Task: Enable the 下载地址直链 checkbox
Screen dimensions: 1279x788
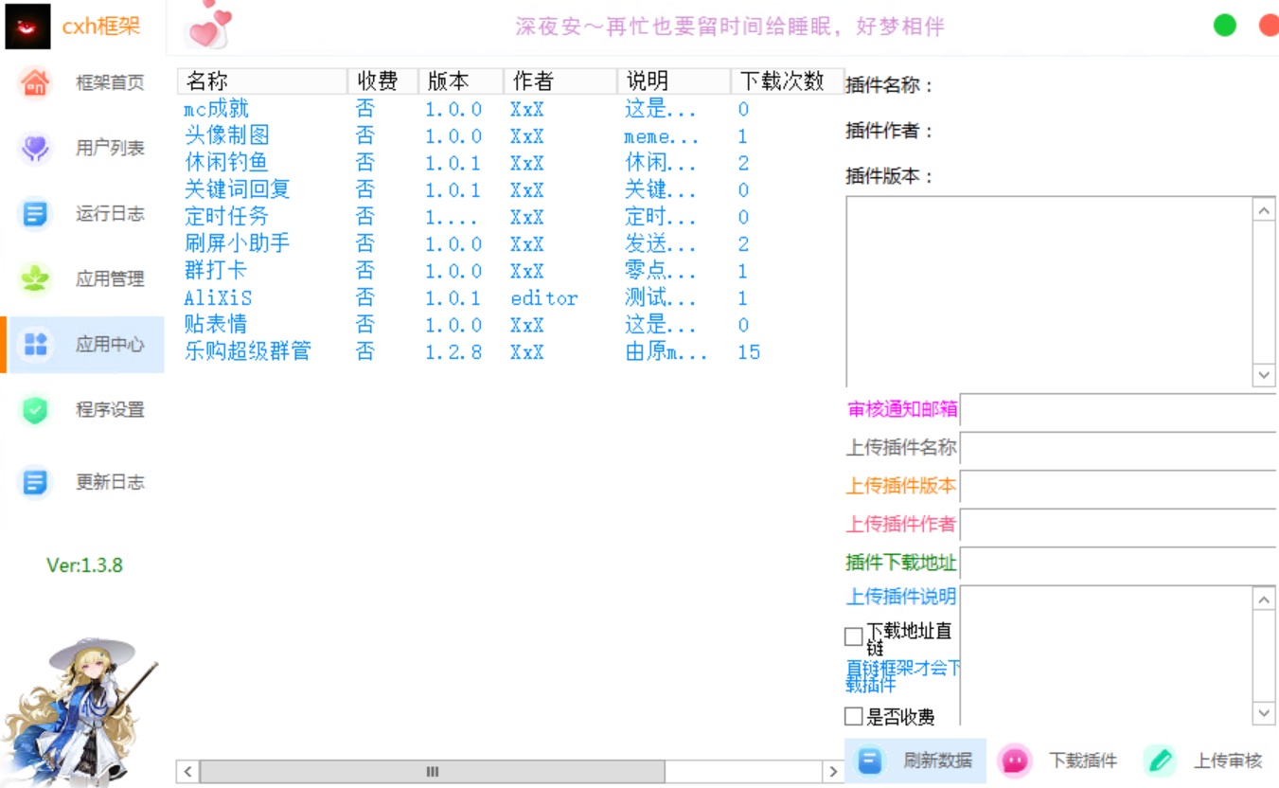Action: pos(853,636)
